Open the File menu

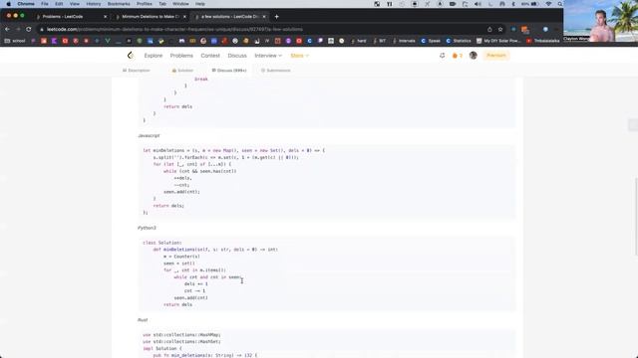(44, 4)
